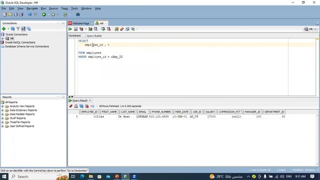The width and height of the screenshot is (320, 180).
Task: Click the HIRE_DATE column header
Action: click(x=181, y=112)
